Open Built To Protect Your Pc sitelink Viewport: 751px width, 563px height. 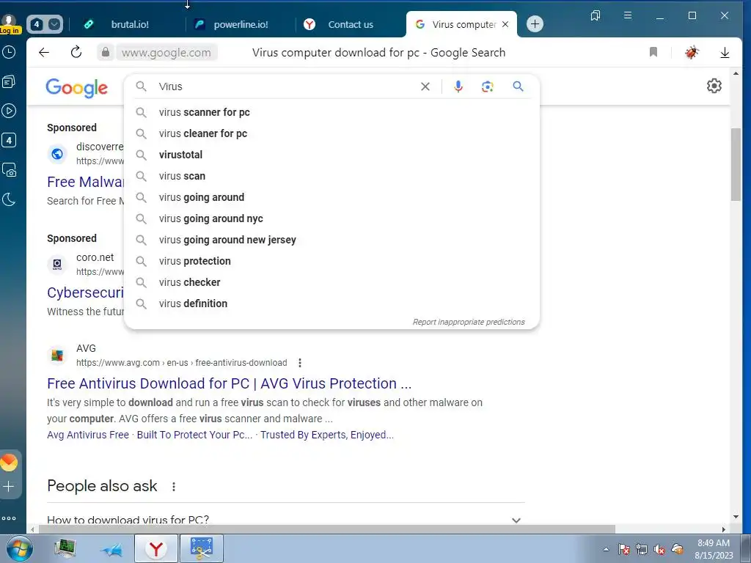[x=194, y=435]
